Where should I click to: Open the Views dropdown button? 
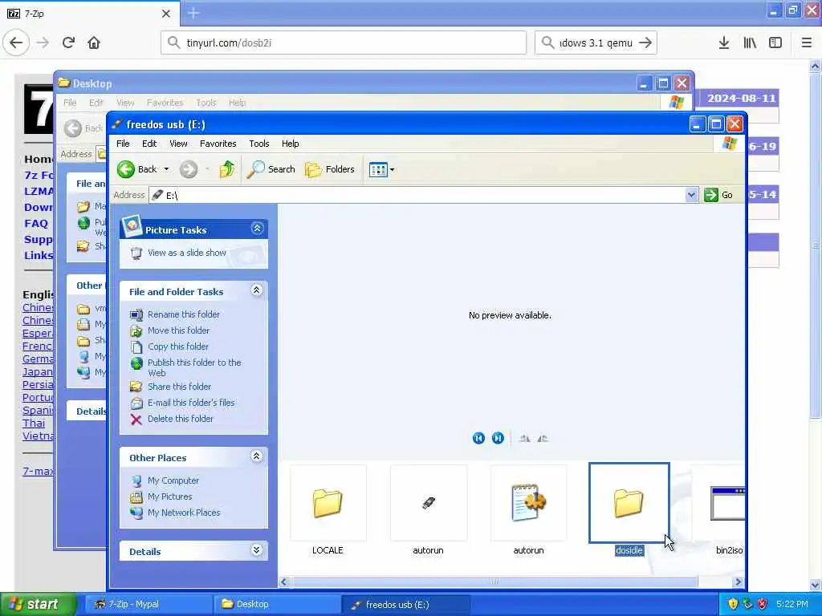point(381,169)
